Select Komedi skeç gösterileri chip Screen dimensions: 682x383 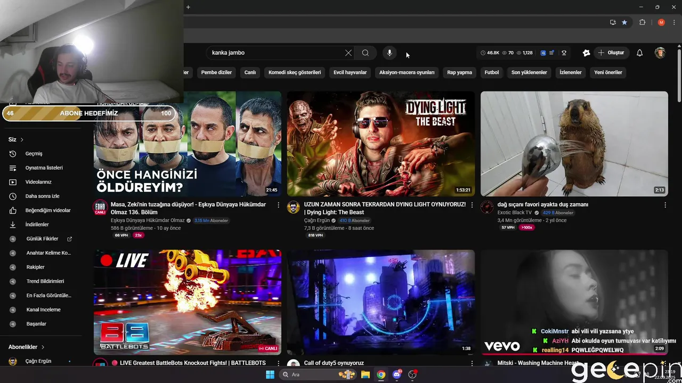pos(295,72)
